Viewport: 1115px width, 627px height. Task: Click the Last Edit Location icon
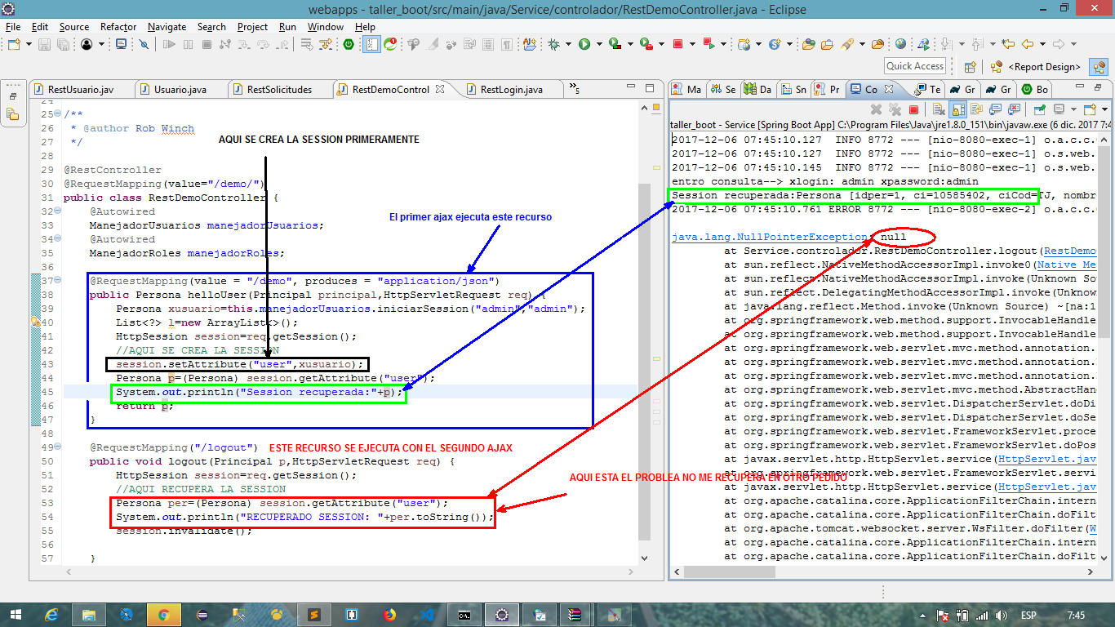pyautogui.click(x=1007, y=44)
